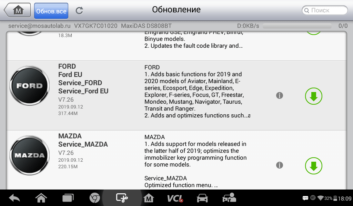This screenshot has height=206, width=353.
Task: Click the 'Обнов.все' update all button
Action: coord(51,11)
